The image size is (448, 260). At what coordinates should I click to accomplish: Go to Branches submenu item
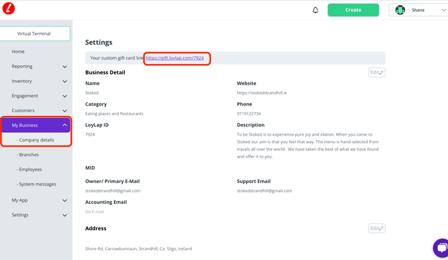(28, 154)
